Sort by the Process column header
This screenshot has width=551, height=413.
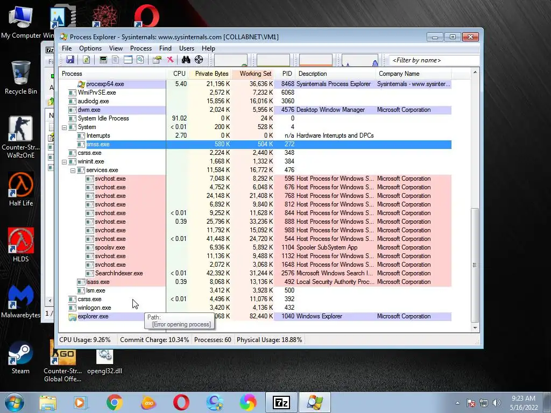point(112,74)
